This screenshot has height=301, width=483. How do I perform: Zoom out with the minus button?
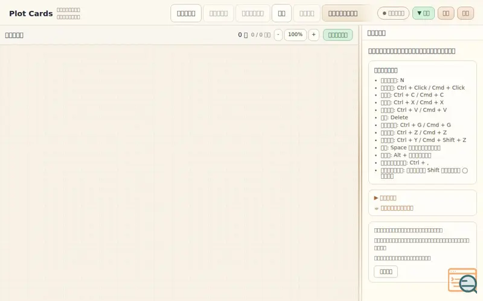coord(278,35)
